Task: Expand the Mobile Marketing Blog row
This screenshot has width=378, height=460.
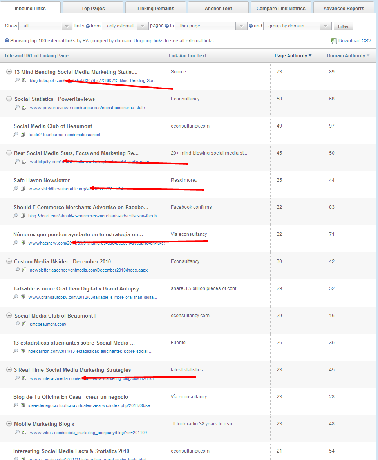Action: pos(9,424)
